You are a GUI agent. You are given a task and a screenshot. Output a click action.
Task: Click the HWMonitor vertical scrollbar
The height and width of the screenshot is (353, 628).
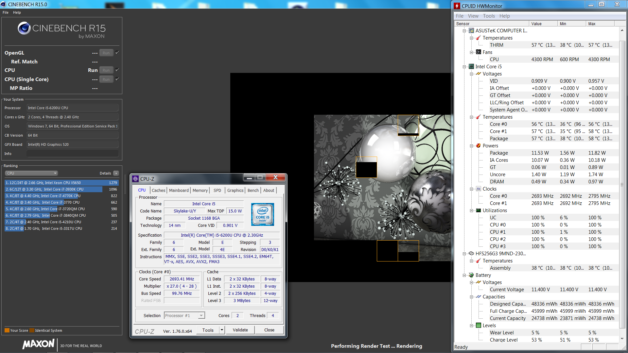[622, 185]
